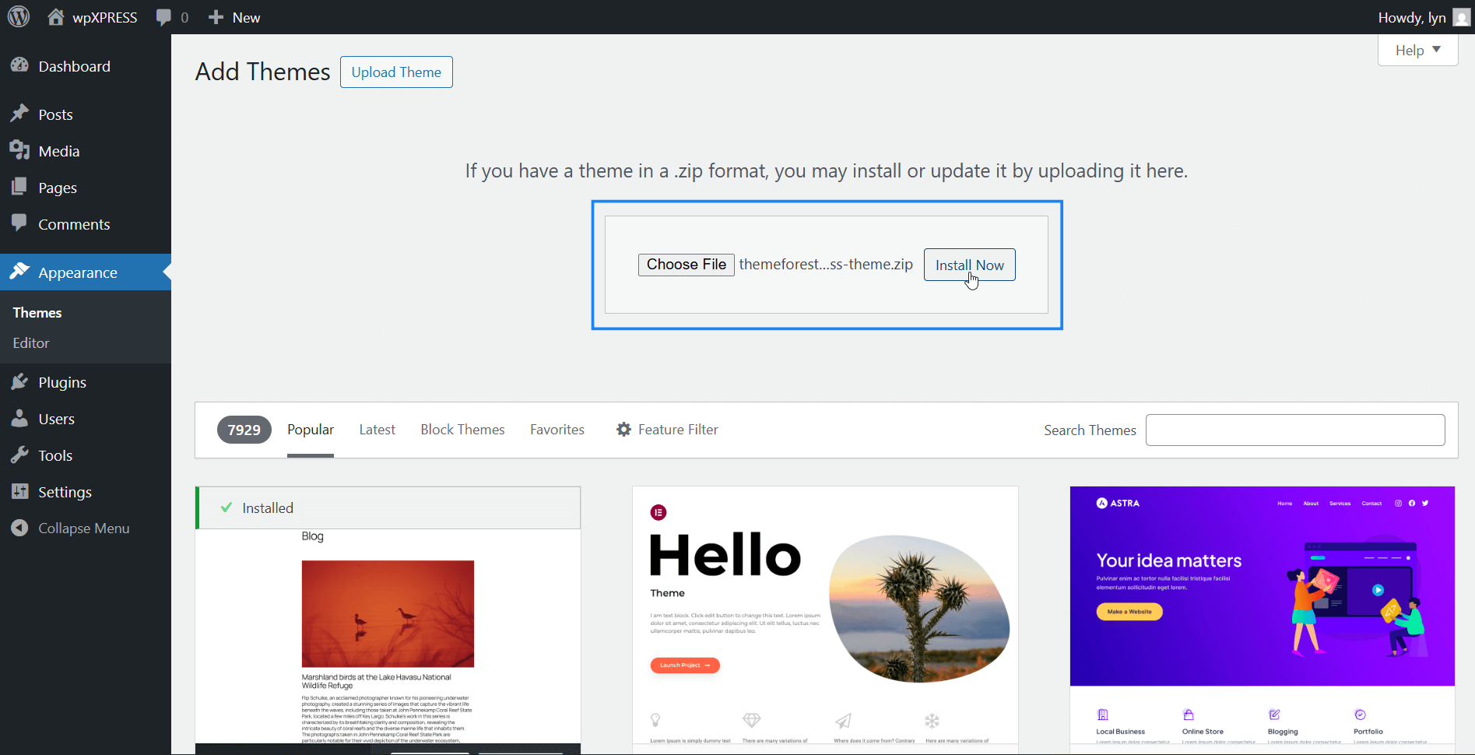Expand the Help dropdown
This screenshot has width=1475, height=755.
coord(1416,50)
